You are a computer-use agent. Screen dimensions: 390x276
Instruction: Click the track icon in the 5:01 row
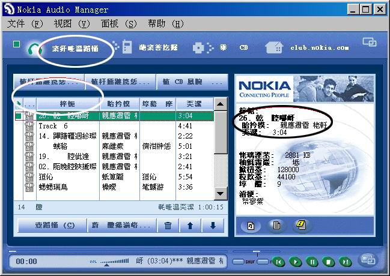tap(29, 146)
